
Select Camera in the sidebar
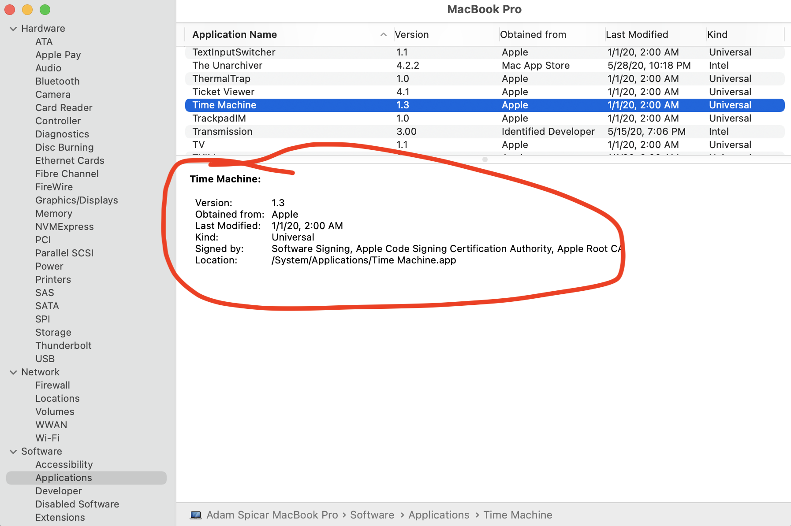(x=53, y=94)
